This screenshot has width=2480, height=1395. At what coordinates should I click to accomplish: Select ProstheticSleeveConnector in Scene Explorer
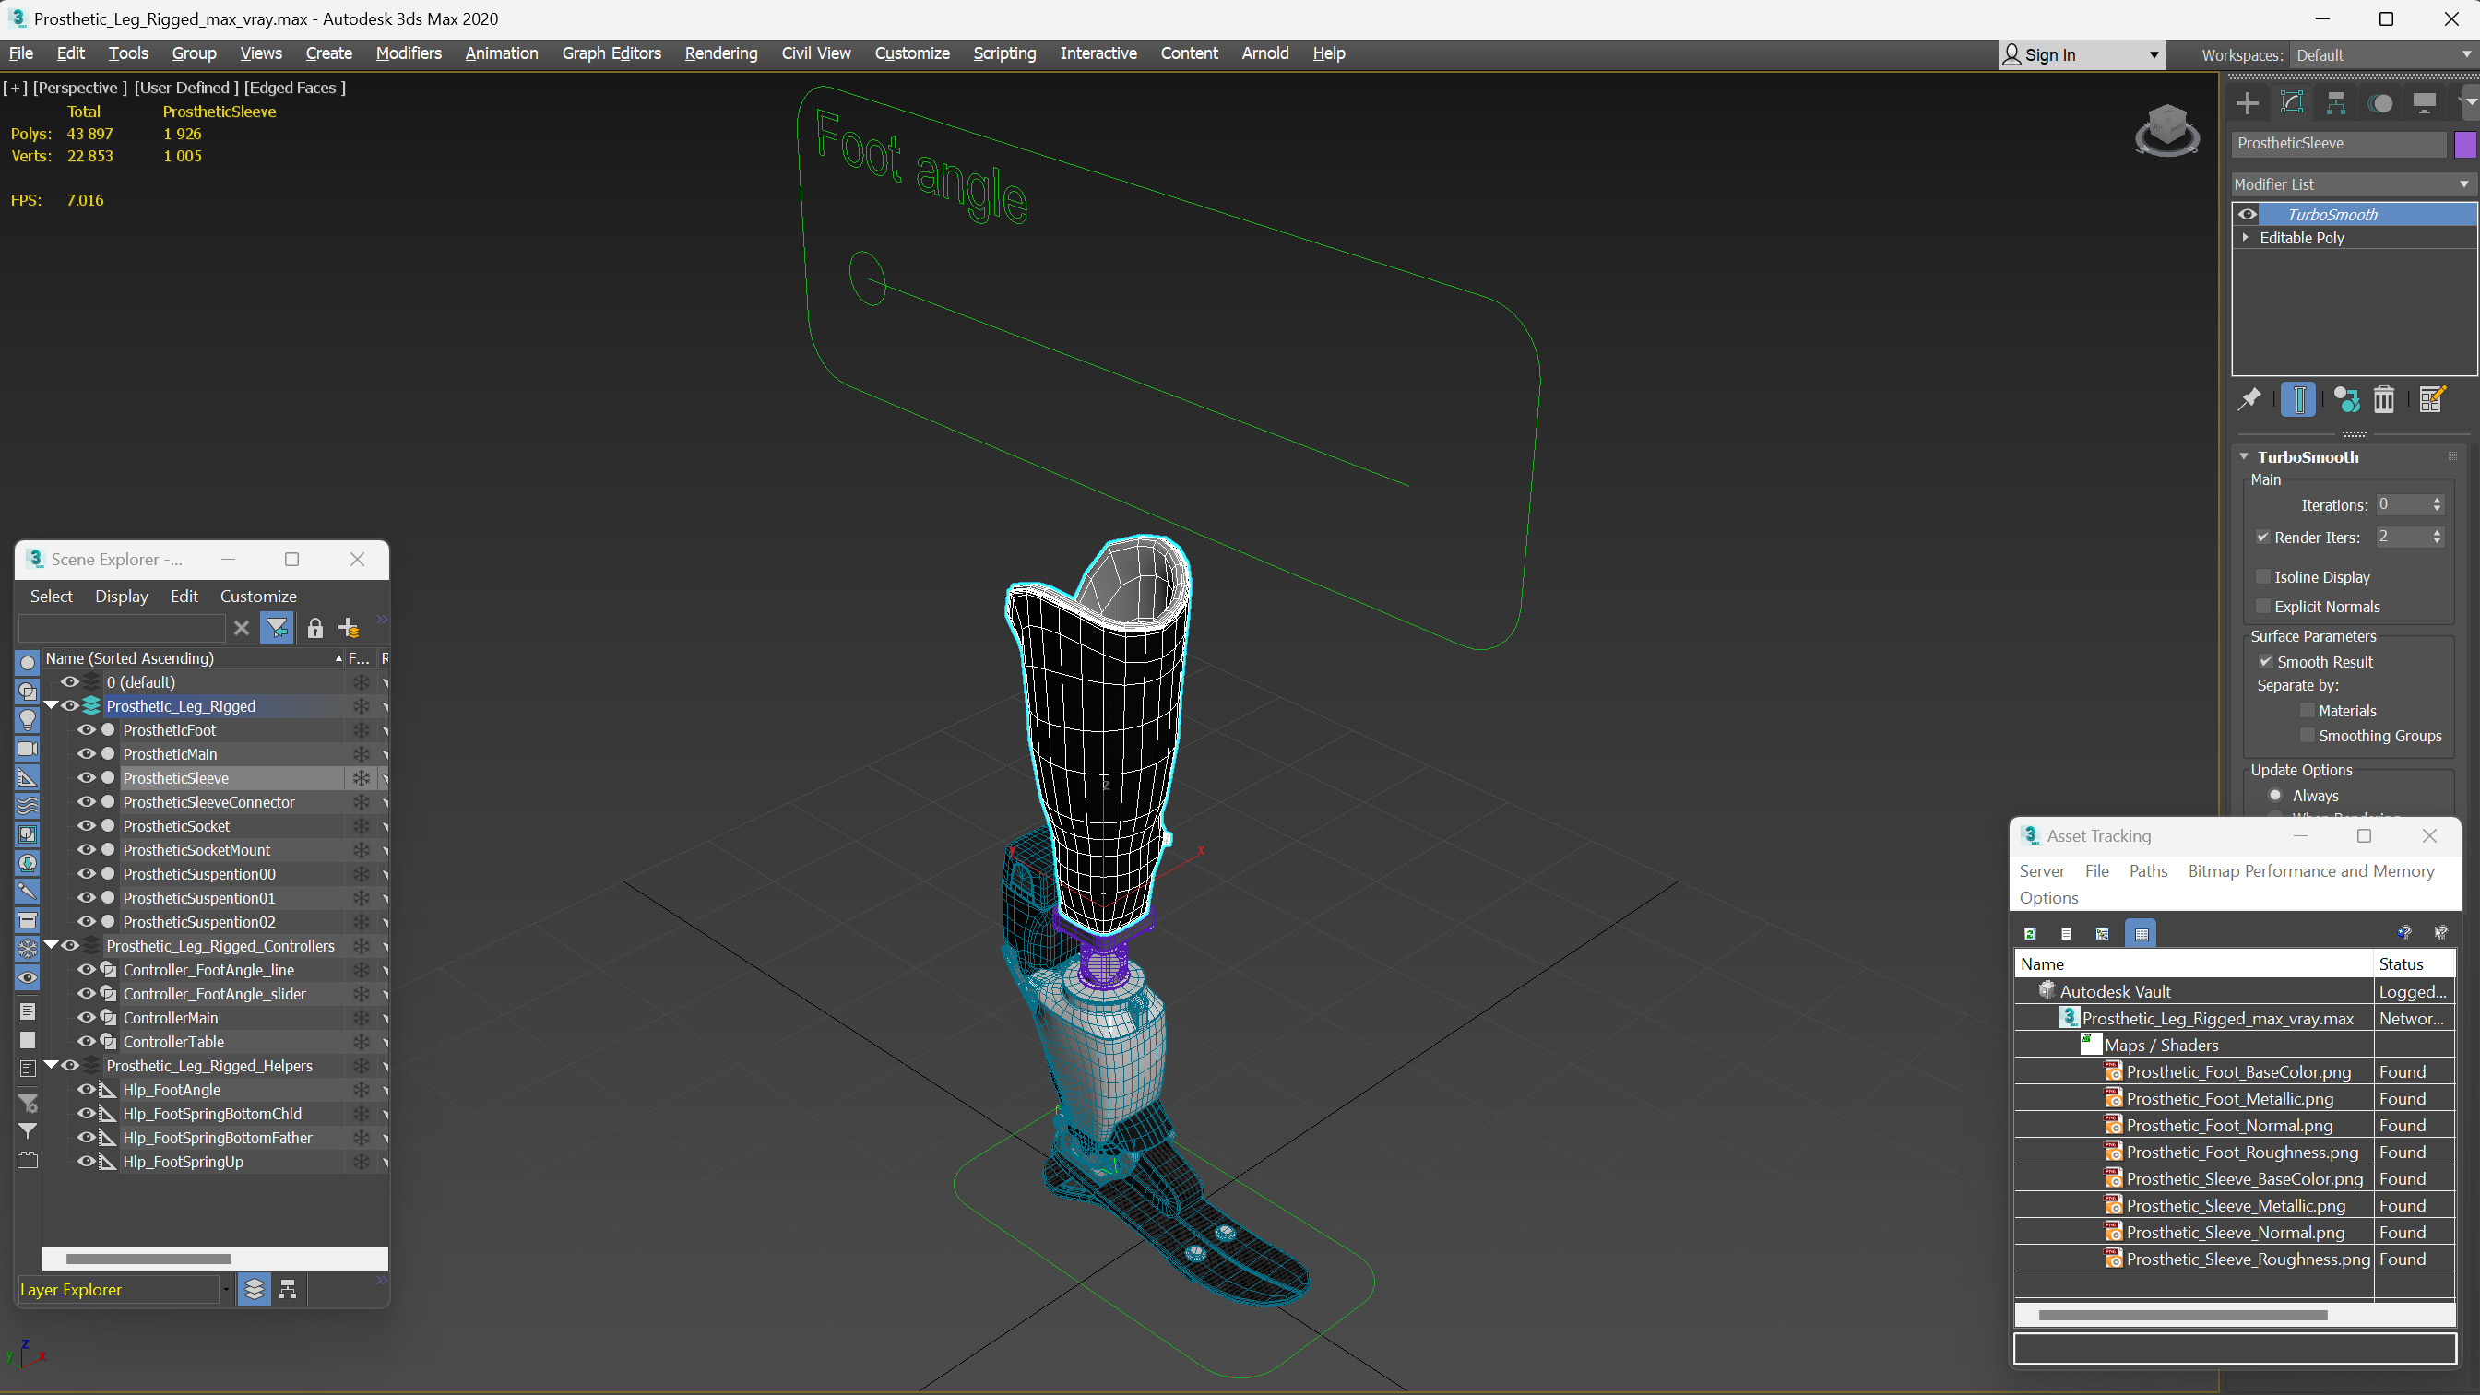pos(208,800)
